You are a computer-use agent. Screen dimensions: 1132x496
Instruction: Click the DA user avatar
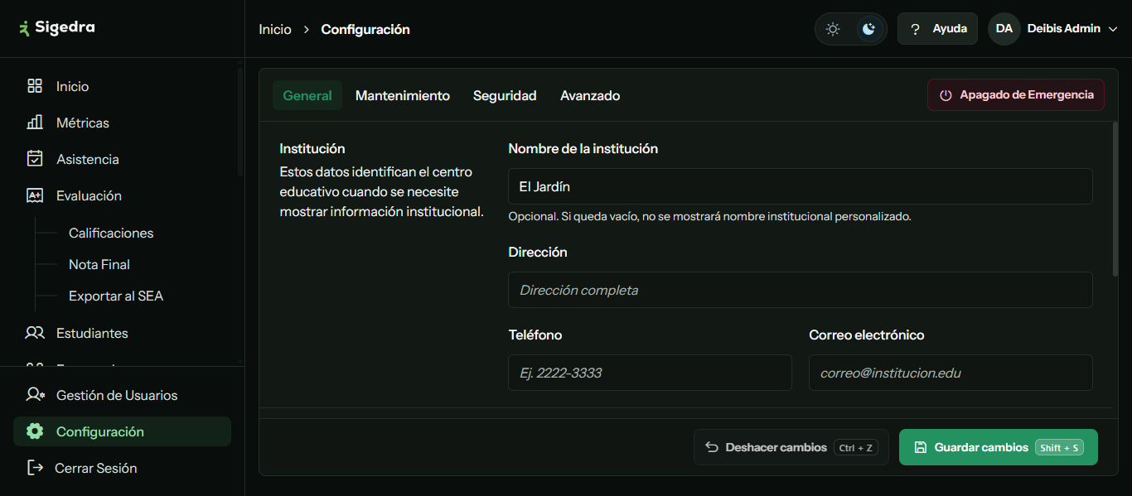pos(1004,28)
